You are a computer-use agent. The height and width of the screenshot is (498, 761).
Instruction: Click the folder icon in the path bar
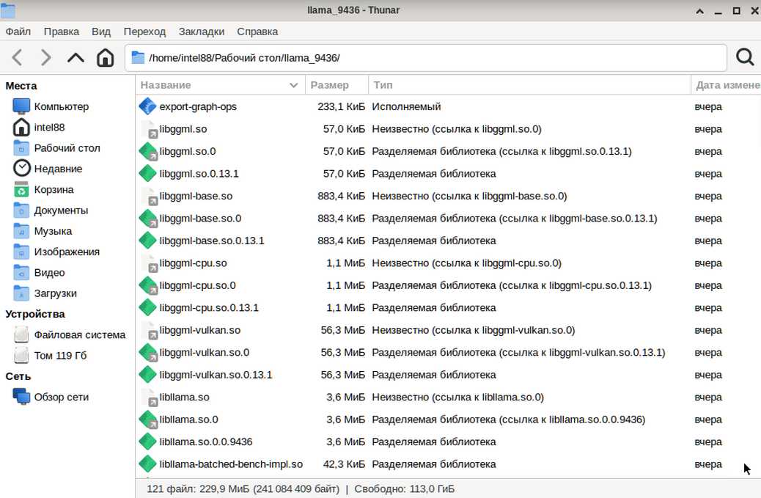138,58
